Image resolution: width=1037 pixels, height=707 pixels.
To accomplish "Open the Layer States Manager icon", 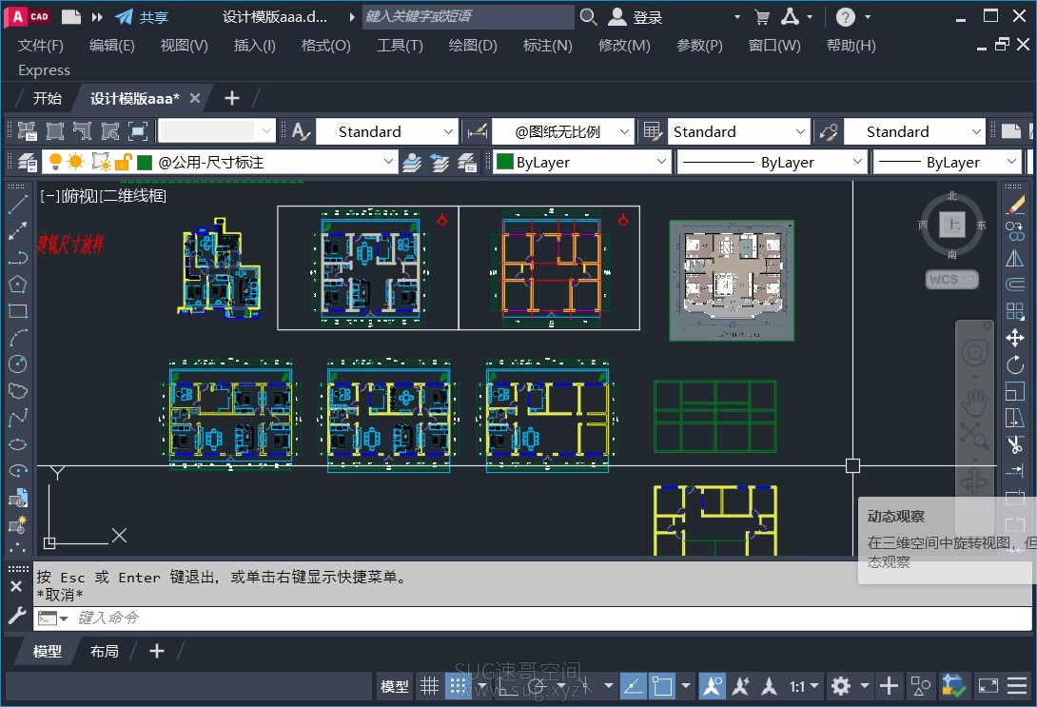I will click(x=467, y=162).
